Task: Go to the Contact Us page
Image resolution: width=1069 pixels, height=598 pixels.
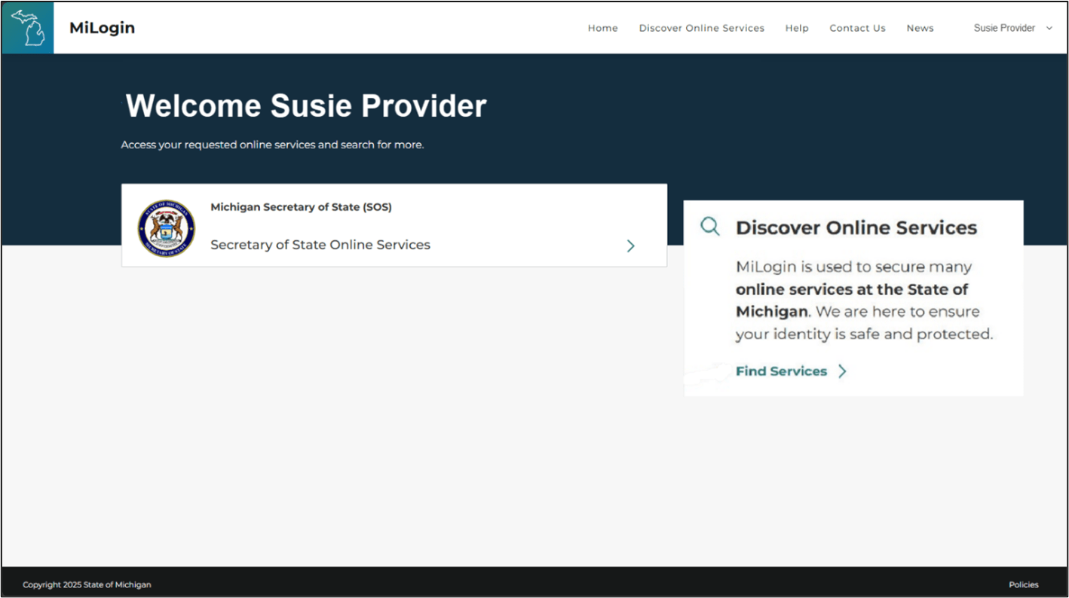Action: (x=857, y=28)
